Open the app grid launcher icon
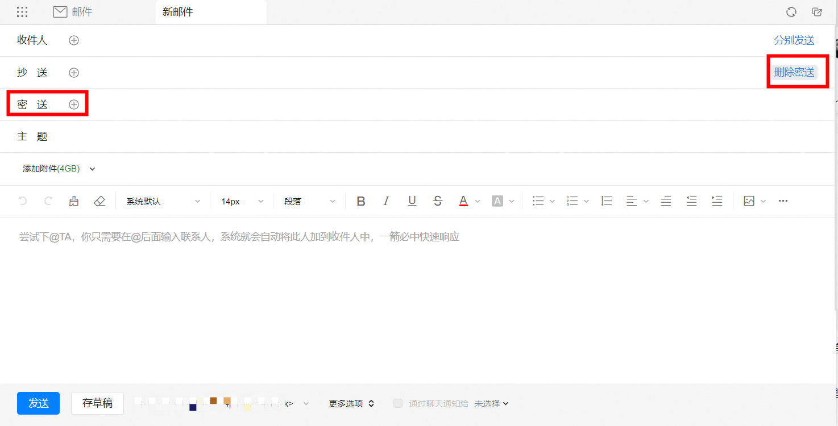Viewport: 838px width, 426px height. 22,12
